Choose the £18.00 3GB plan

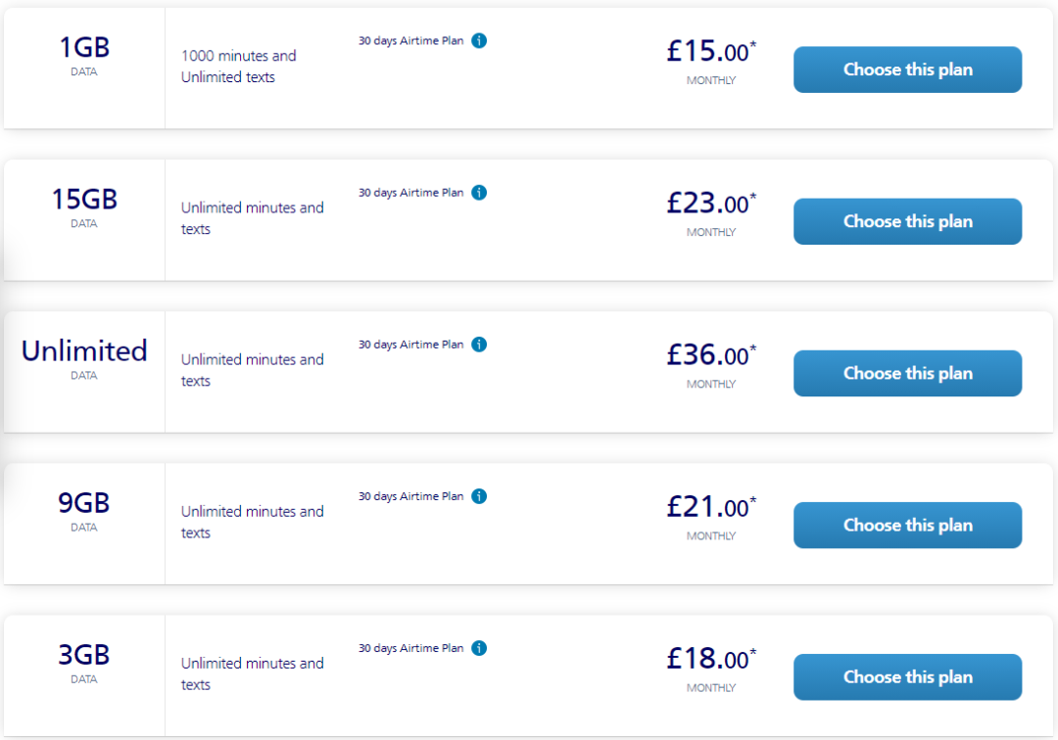[907, 676]
